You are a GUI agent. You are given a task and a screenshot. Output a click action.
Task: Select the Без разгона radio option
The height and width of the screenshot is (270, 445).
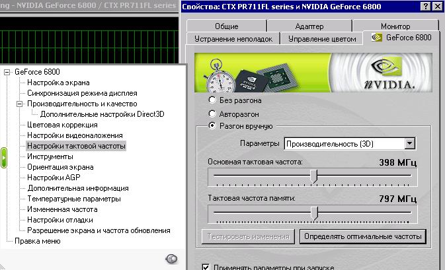coord(212,100)
